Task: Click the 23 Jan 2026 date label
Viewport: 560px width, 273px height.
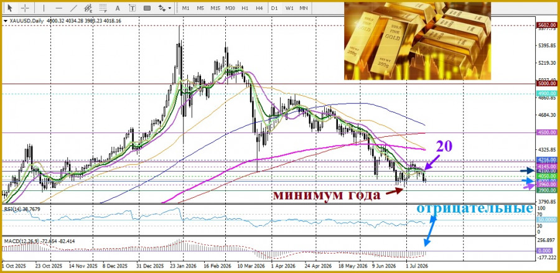Action: [x=182, y=266]
